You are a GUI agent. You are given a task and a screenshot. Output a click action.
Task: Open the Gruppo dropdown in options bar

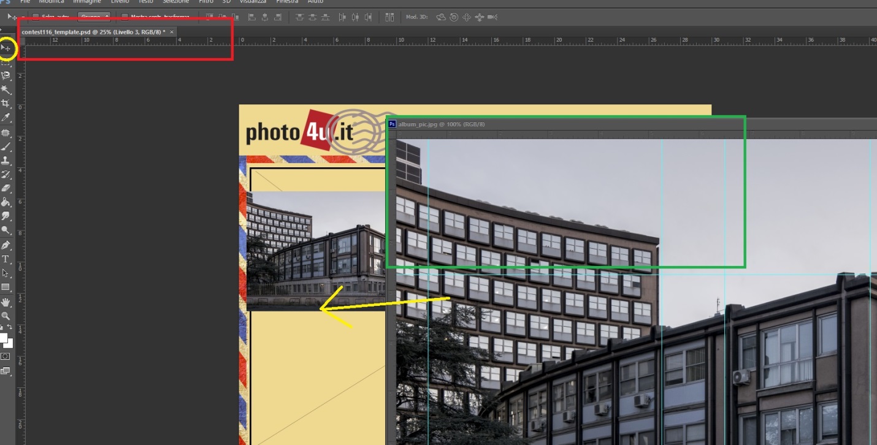tap(94, 17)
